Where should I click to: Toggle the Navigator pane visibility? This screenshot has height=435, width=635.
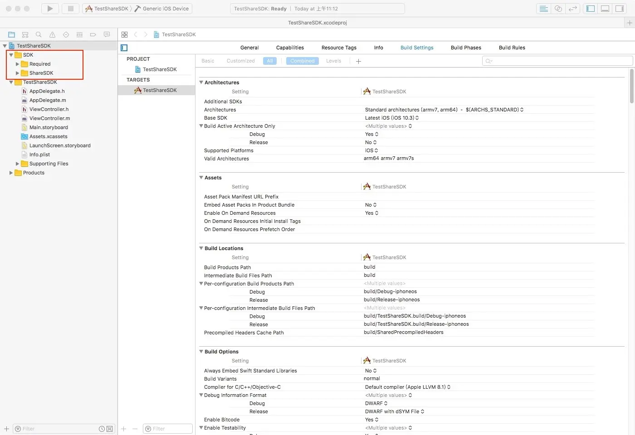pos(591,9)
